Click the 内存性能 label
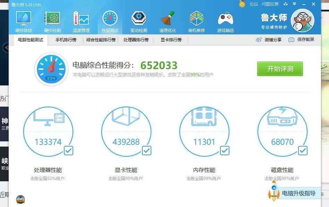The height and width of the screenshot is (207, 329). click(204, 170)
